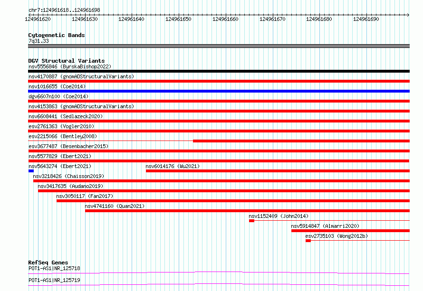Click ruler position 124961680

click(x=319, y=19)
